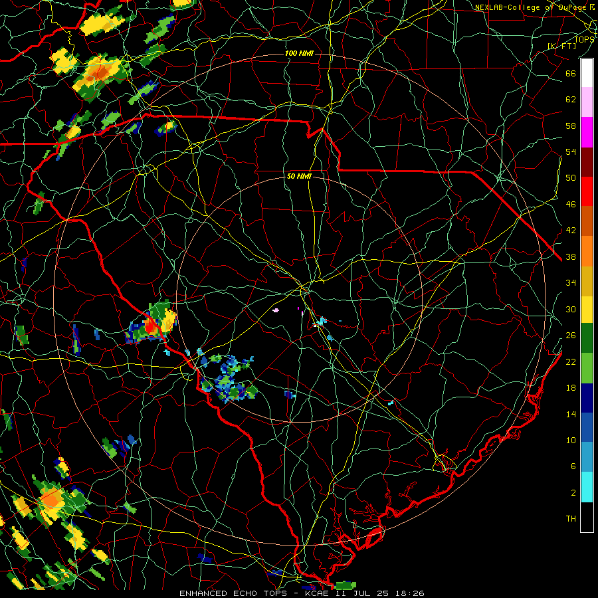Click the light blue legend swatch
Image resolution: width=598 pixels, height=598 pixels.
[x=587, y=457]
